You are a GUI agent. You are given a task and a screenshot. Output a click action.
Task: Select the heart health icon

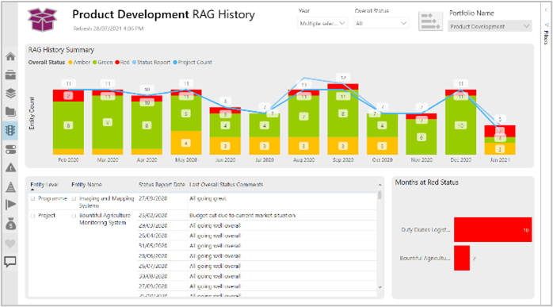click(10, 244)
